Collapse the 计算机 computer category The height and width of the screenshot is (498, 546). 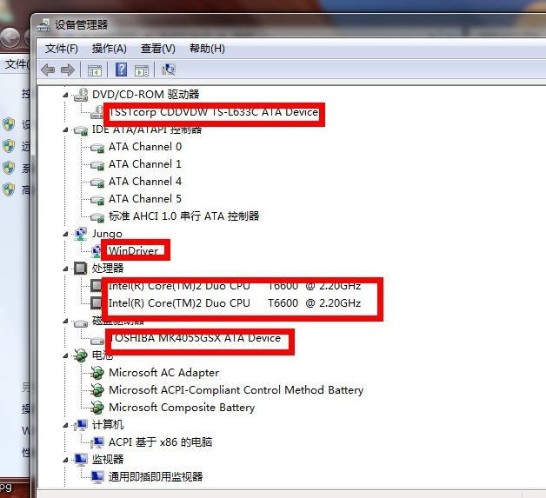(x=67, y=425)
